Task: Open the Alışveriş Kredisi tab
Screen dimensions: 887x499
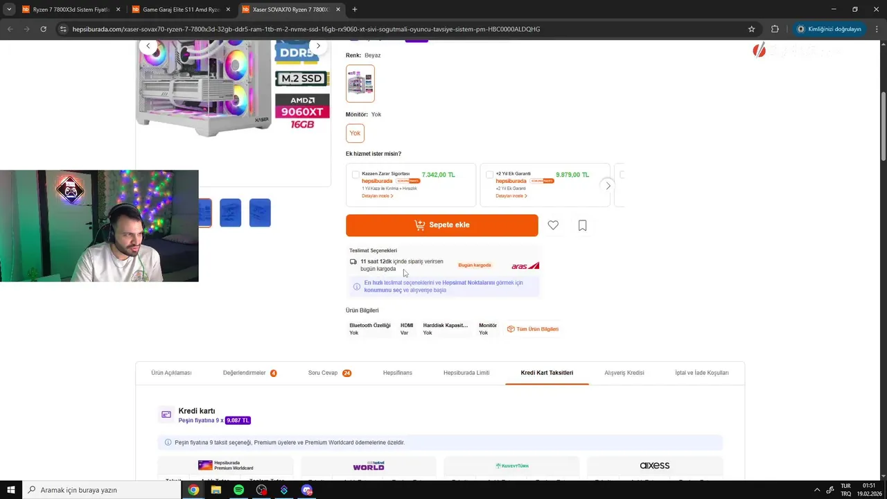Action: [x=624, y=373]
